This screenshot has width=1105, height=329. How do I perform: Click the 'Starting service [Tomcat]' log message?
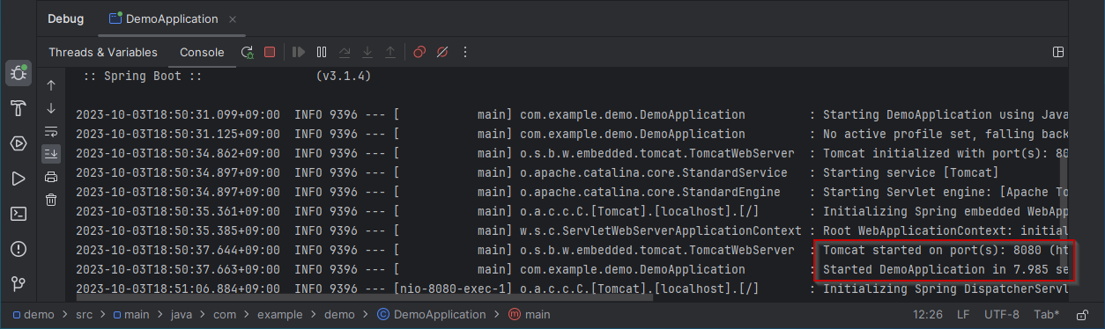910,172
